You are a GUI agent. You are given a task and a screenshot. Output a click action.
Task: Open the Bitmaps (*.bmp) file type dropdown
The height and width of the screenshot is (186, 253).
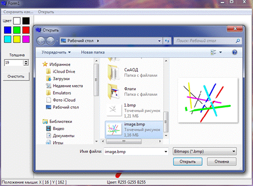(x=205, y=152)
